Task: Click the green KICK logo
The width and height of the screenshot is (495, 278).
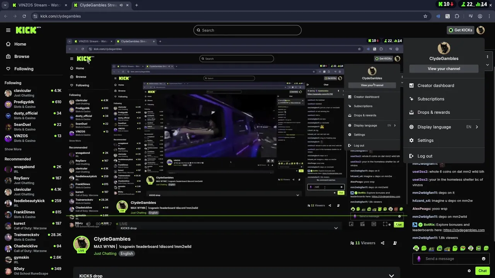Action: pyautogui.click(x=28, y=30)
